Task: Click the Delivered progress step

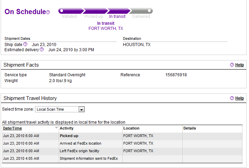Action: point(141,16)
